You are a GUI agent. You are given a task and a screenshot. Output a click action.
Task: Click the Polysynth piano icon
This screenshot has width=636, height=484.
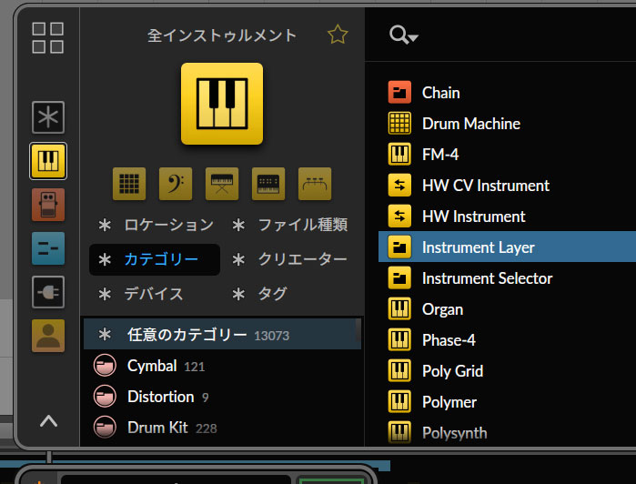click(399, 433)
